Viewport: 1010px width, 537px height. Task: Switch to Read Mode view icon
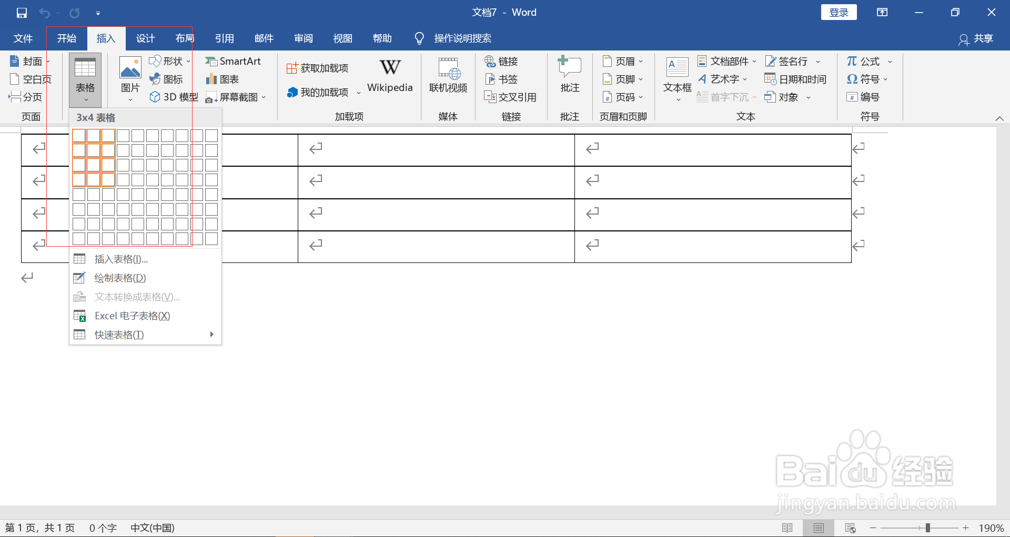(x=787, y=528)
